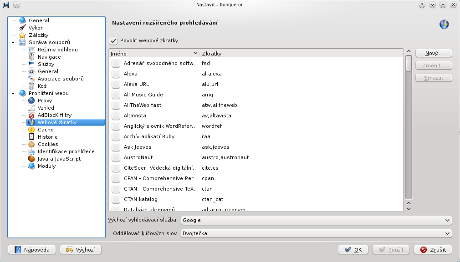Click the Režimy pohledu view icon
This screenshot has width=460, height=262.
(31, 50)
